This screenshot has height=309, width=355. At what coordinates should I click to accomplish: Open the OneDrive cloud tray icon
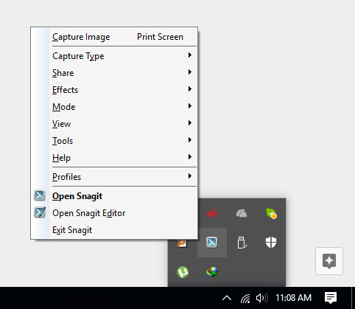[x=242, y=213]
